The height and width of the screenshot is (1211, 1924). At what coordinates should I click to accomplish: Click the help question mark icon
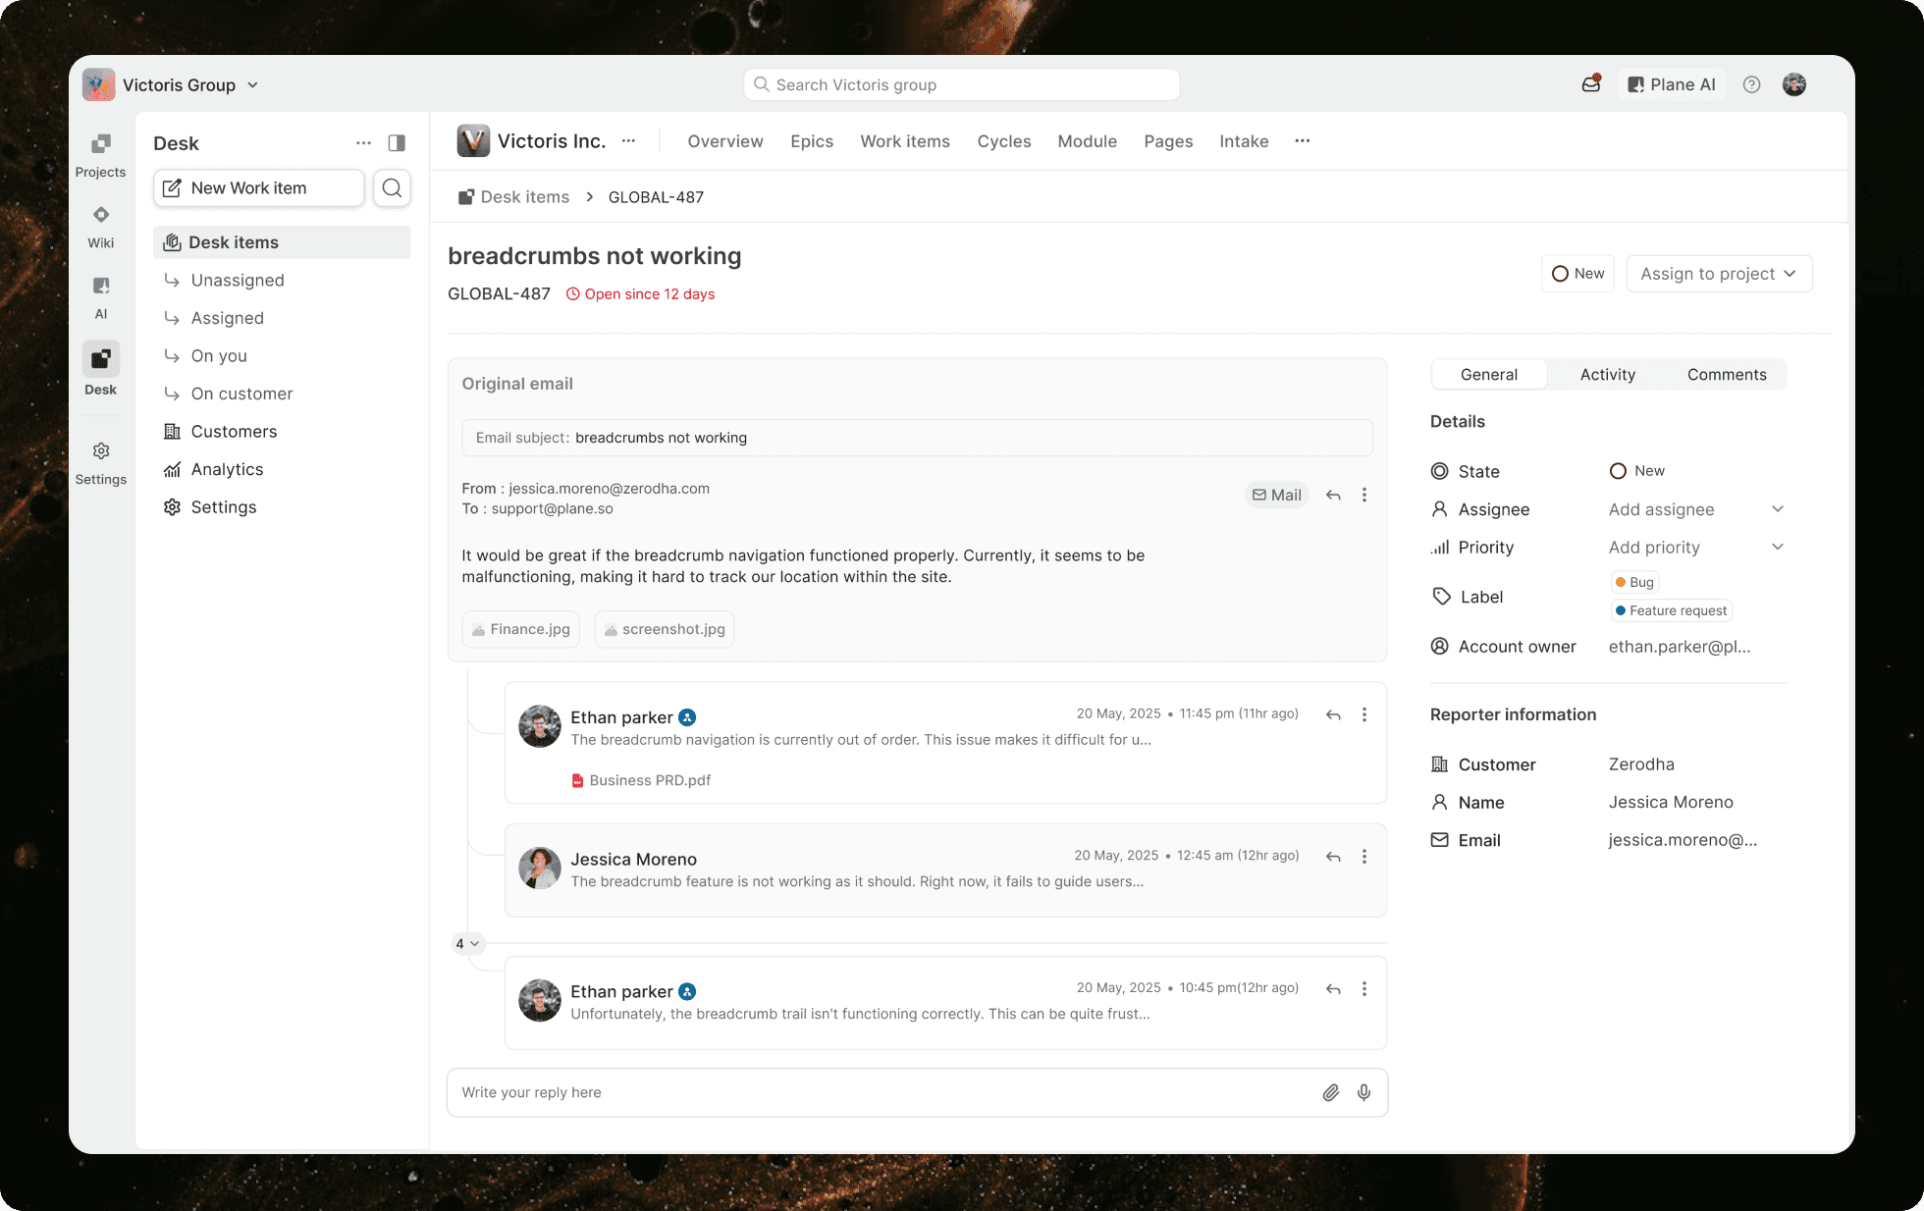coord(1751,84)
